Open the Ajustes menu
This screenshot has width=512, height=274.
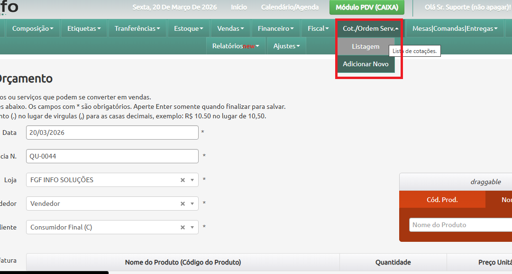coord(286,46)
